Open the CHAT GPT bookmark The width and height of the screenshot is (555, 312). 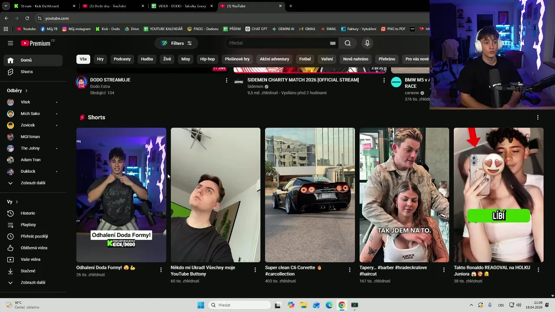pyautogui.click(x=256, y=29)
